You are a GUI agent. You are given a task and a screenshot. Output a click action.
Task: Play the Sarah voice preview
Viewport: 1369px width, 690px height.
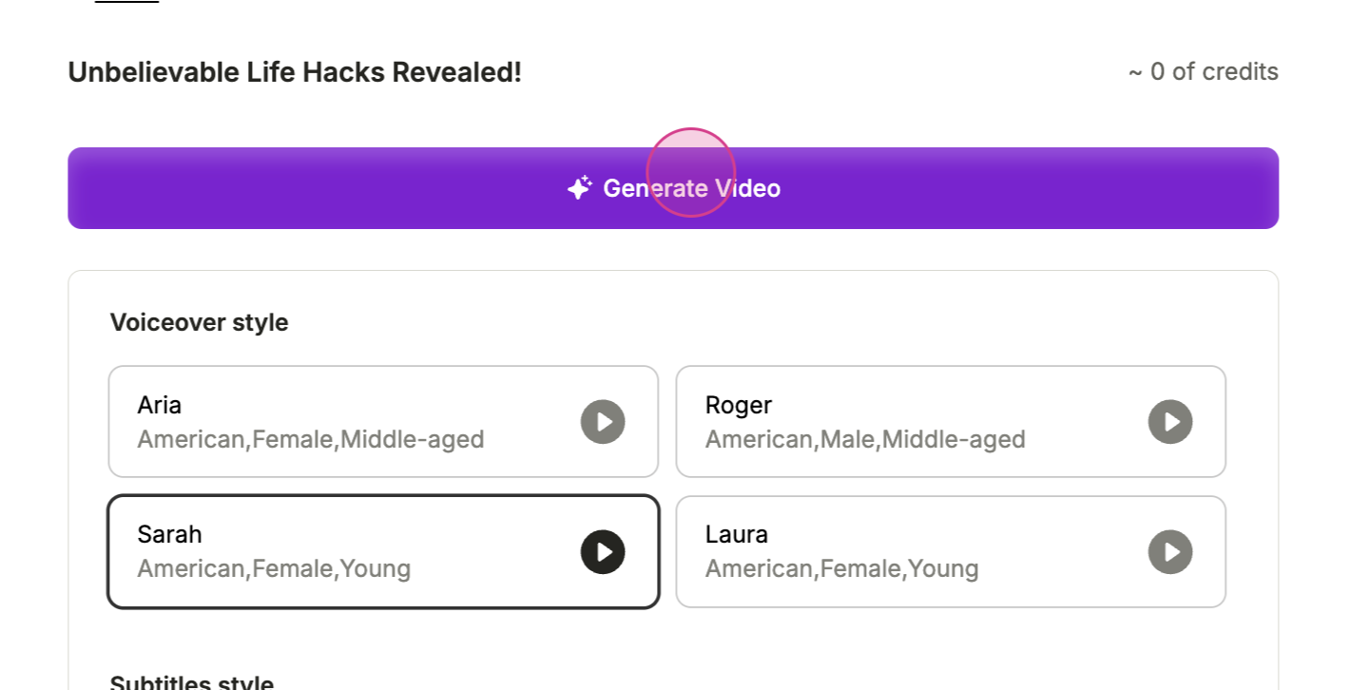(x=603, y=552)
